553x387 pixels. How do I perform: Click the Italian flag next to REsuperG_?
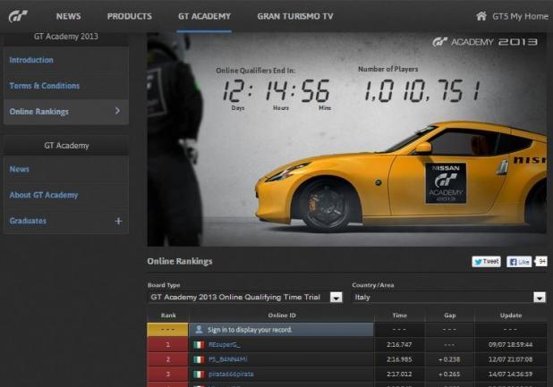click(199, 344)
